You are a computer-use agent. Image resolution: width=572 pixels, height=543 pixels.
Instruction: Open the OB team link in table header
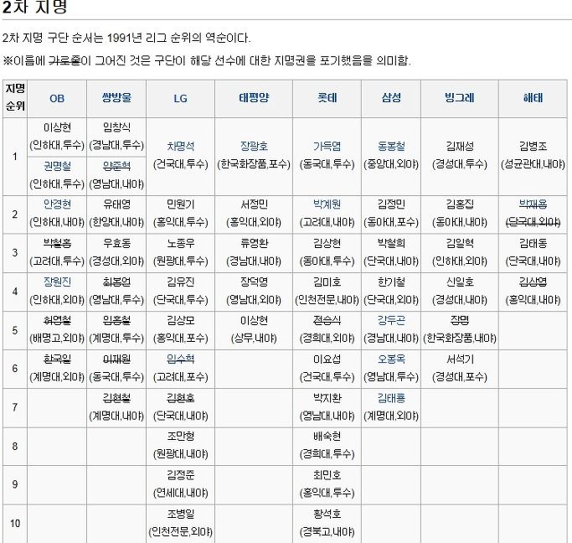(x=57, y=99)
